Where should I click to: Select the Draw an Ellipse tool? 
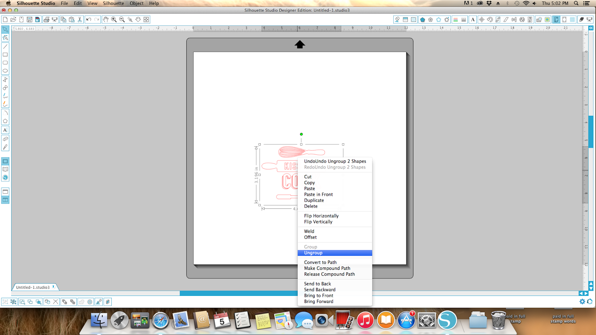5,71
